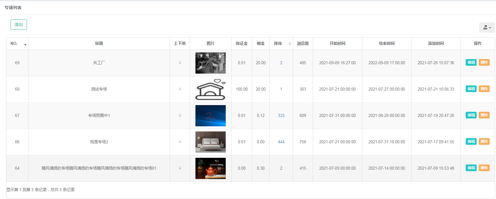Open the teapot thumbnail in row 64
This screenshot has width=496, height=199.
(211, 168)
